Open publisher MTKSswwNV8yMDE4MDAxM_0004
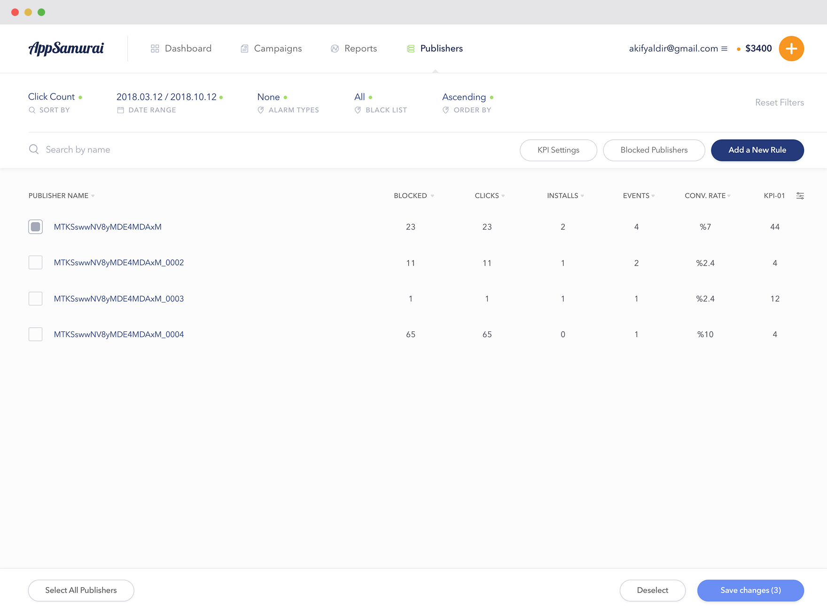Image resolution: width=827 pixels, height=613 pixels. pos(119,334)
